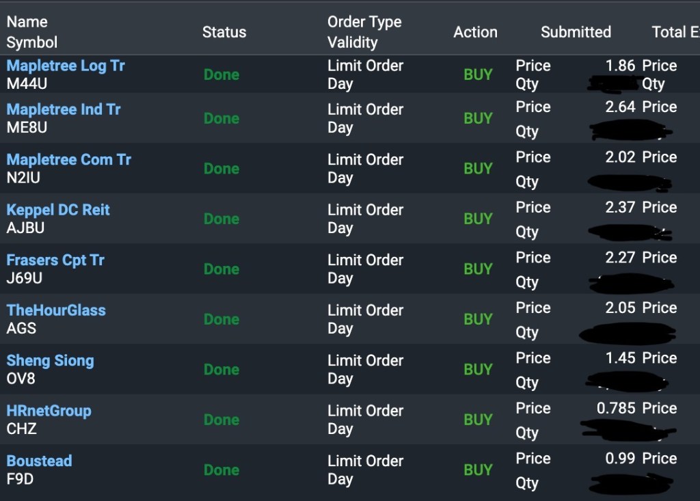
Task: Select the Boustead stock link
Action: [39, 461]
